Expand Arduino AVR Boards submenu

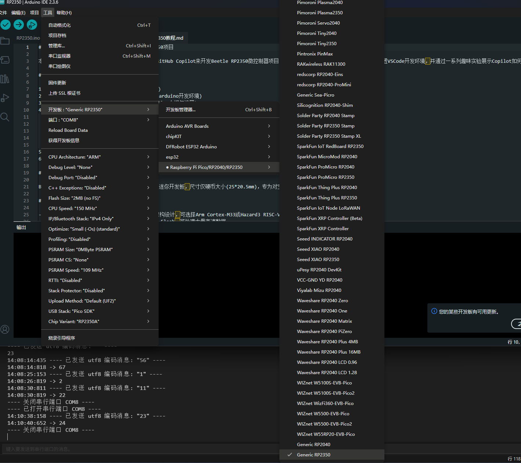click(x=219, y=126)
